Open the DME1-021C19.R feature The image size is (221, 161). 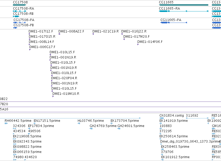coord(106,31)
